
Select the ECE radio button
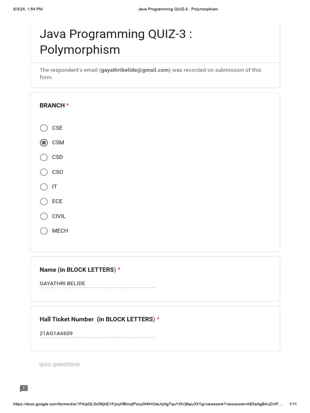pyautogui.click(x=44, y=202)
